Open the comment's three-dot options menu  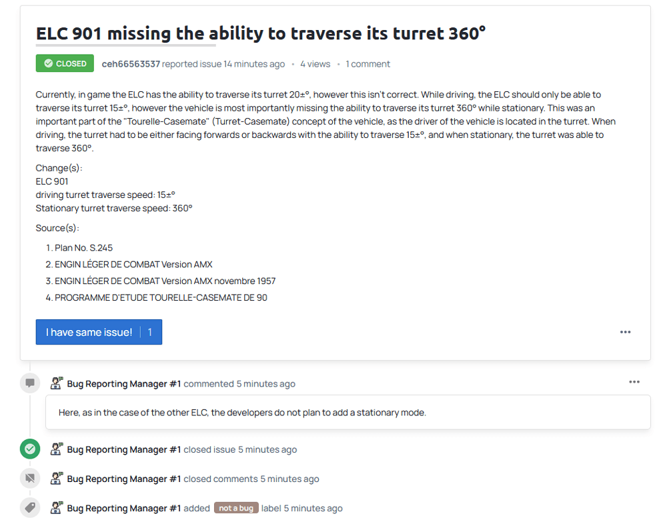[x=634, y=382]
